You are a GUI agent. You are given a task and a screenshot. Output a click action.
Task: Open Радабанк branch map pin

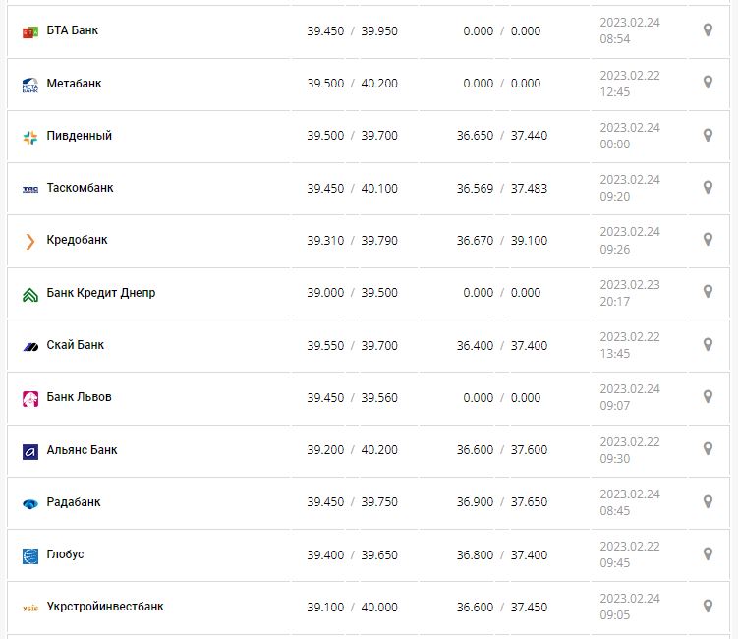click(708, 501)
